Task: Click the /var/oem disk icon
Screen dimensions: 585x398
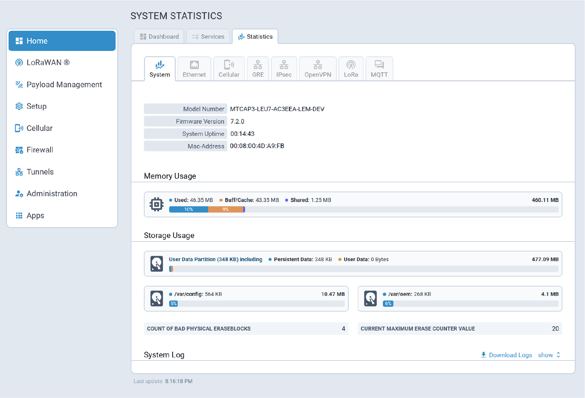Action: [370, 298]
